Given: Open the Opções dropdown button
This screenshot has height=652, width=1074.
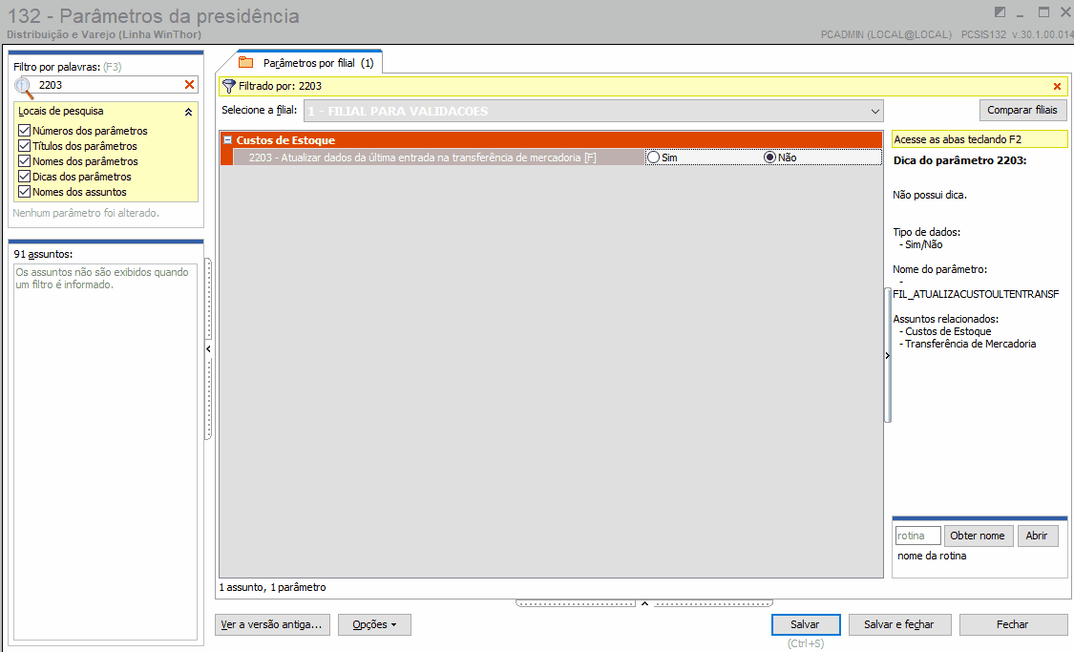Looking at the screenshot, I should 374,624.
